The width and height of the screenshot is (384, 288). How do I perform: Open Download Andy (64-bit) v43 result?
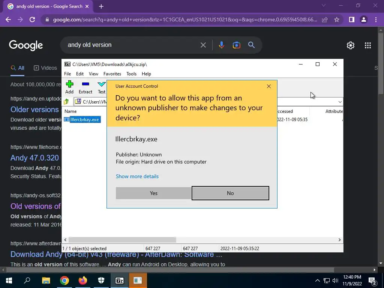tap(116, 255)
